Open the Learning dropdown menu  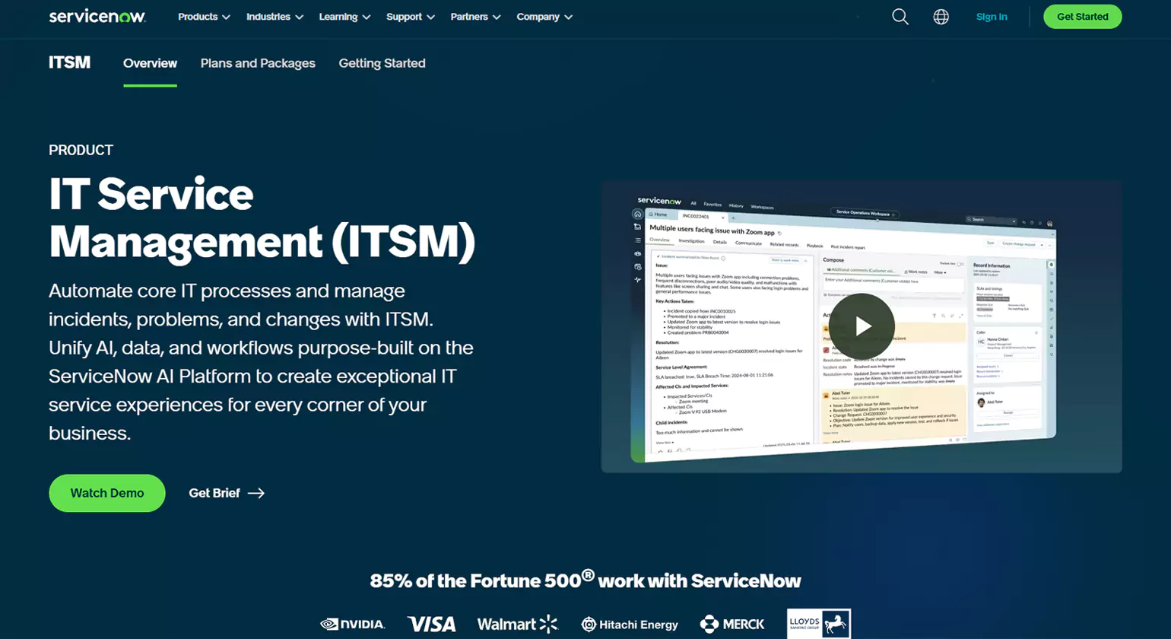point(344,17)
